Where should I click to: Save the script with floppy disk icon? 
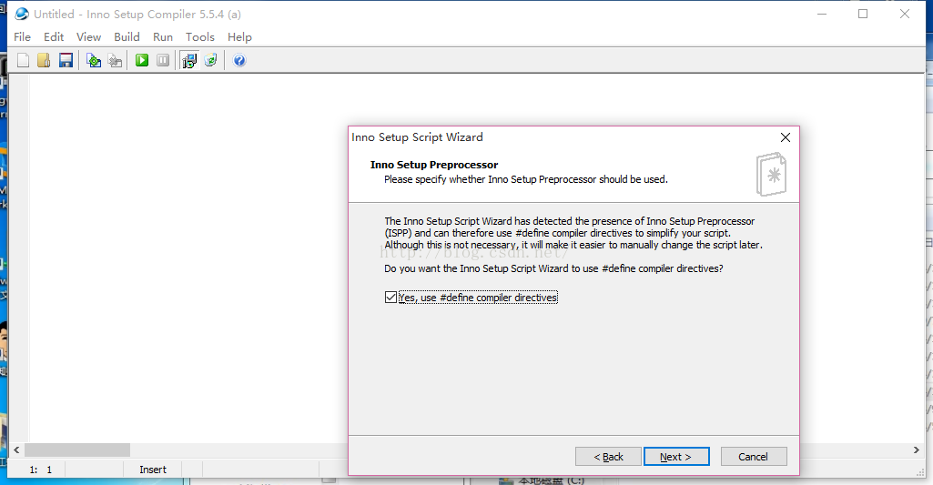(x=66, y=60)
